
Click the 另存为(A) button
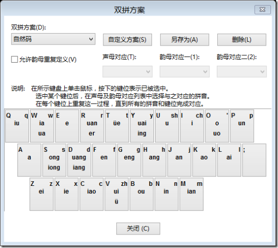(185, 40)
